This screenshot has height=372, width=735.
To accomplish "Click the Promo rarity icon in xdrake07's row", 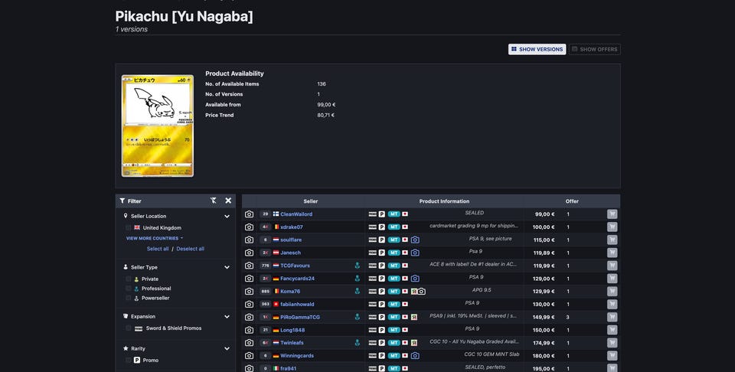I will coord(382,227).
